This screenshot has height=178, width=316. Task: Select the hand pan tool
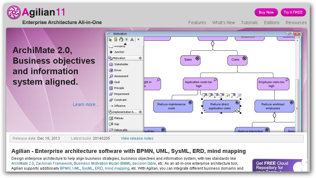click(x=121, y=39)
